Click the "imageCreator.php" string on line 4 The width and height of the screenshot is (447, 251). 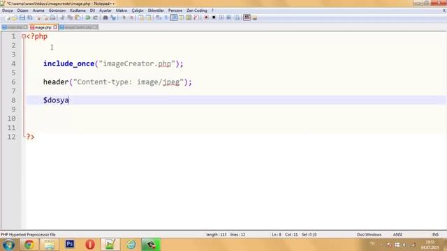[x=137, y=63]
